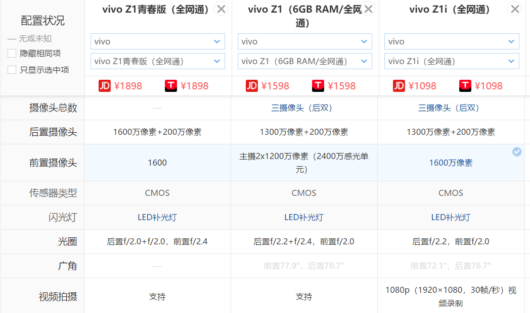Click LED补光灯 link in vivo Z1i column
The image size is (530, 313).
451,218
